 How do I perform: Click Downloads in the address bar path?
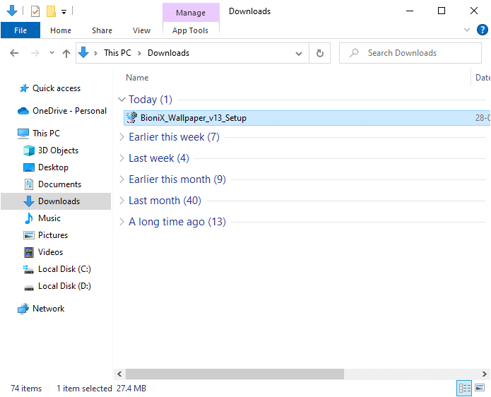pyautogui.click(x=168, y=53)
